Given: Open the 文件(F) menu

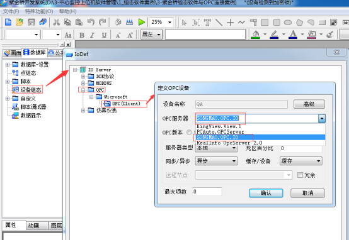Looking at the screenshot, I should point(11,11).
